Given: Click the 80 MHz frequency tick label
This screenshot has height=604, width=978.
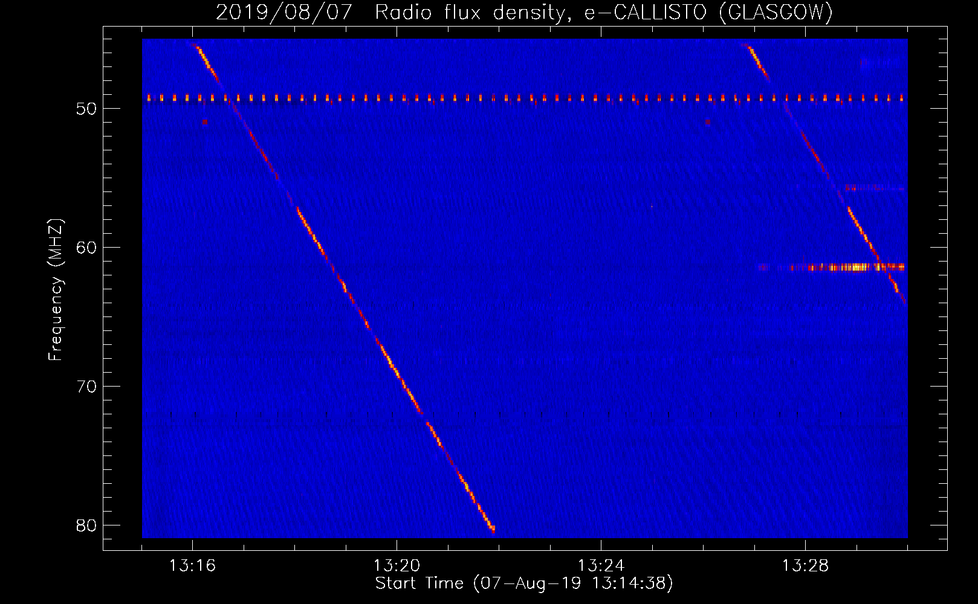Looking at the screenshot, I should [86, 525].
